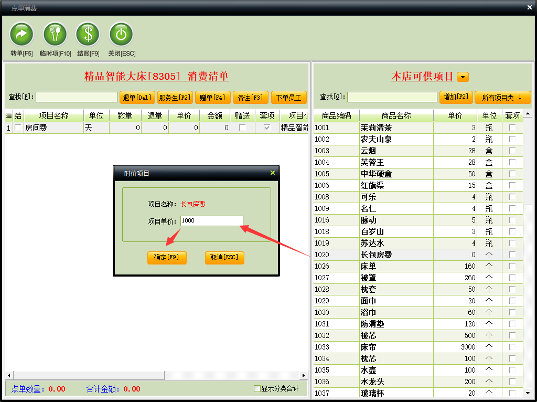Select the 红旗渠 product row
537x402 pixels.
(418, 185)
